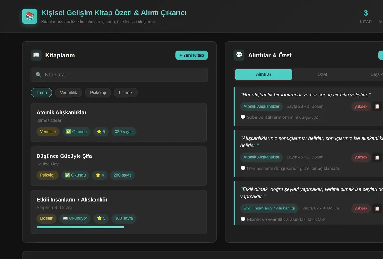Click yüksek priority badge on Sayfa 67 quote
The image size is (383, 259).
point(361,208)
